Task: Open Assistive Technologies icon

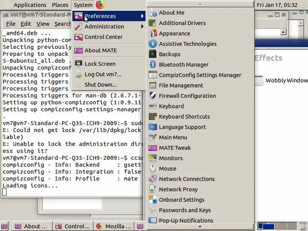Action: (x=153, y=44)
